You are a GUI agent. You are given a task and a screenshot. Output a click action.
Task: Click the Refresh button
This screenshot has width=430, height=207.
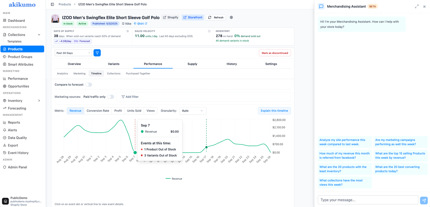[216, 17]
